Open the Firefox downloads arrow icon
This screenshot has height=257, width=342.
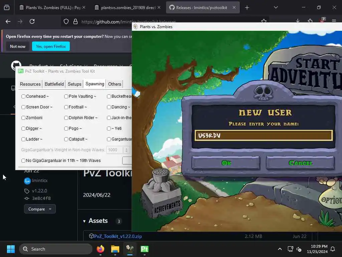pos(298,21)
